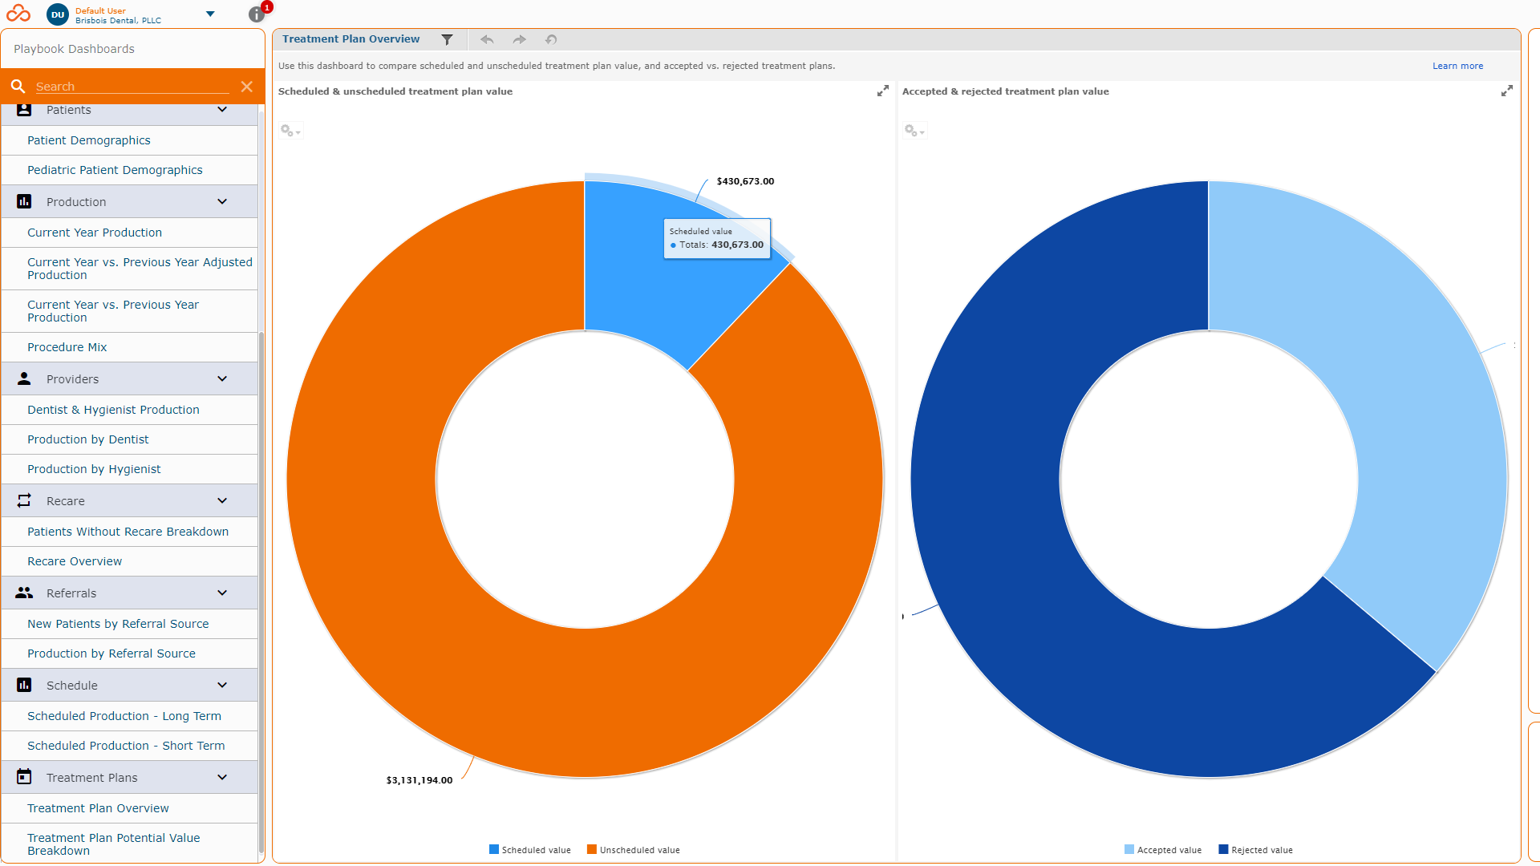
Task: Click the reset dashboard icon
Action: pos(551,39)
